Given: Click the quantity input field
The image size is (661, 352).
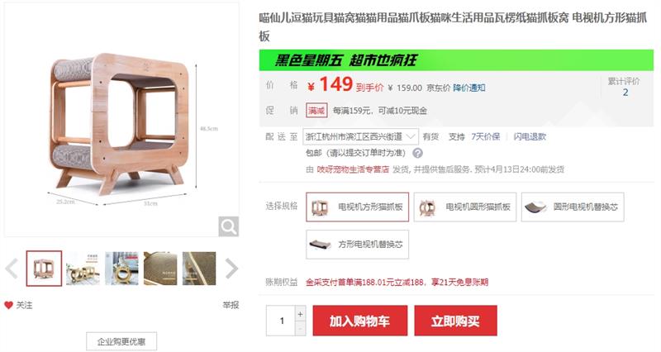Looking at the screenshot, I should (x=281, y=321).
